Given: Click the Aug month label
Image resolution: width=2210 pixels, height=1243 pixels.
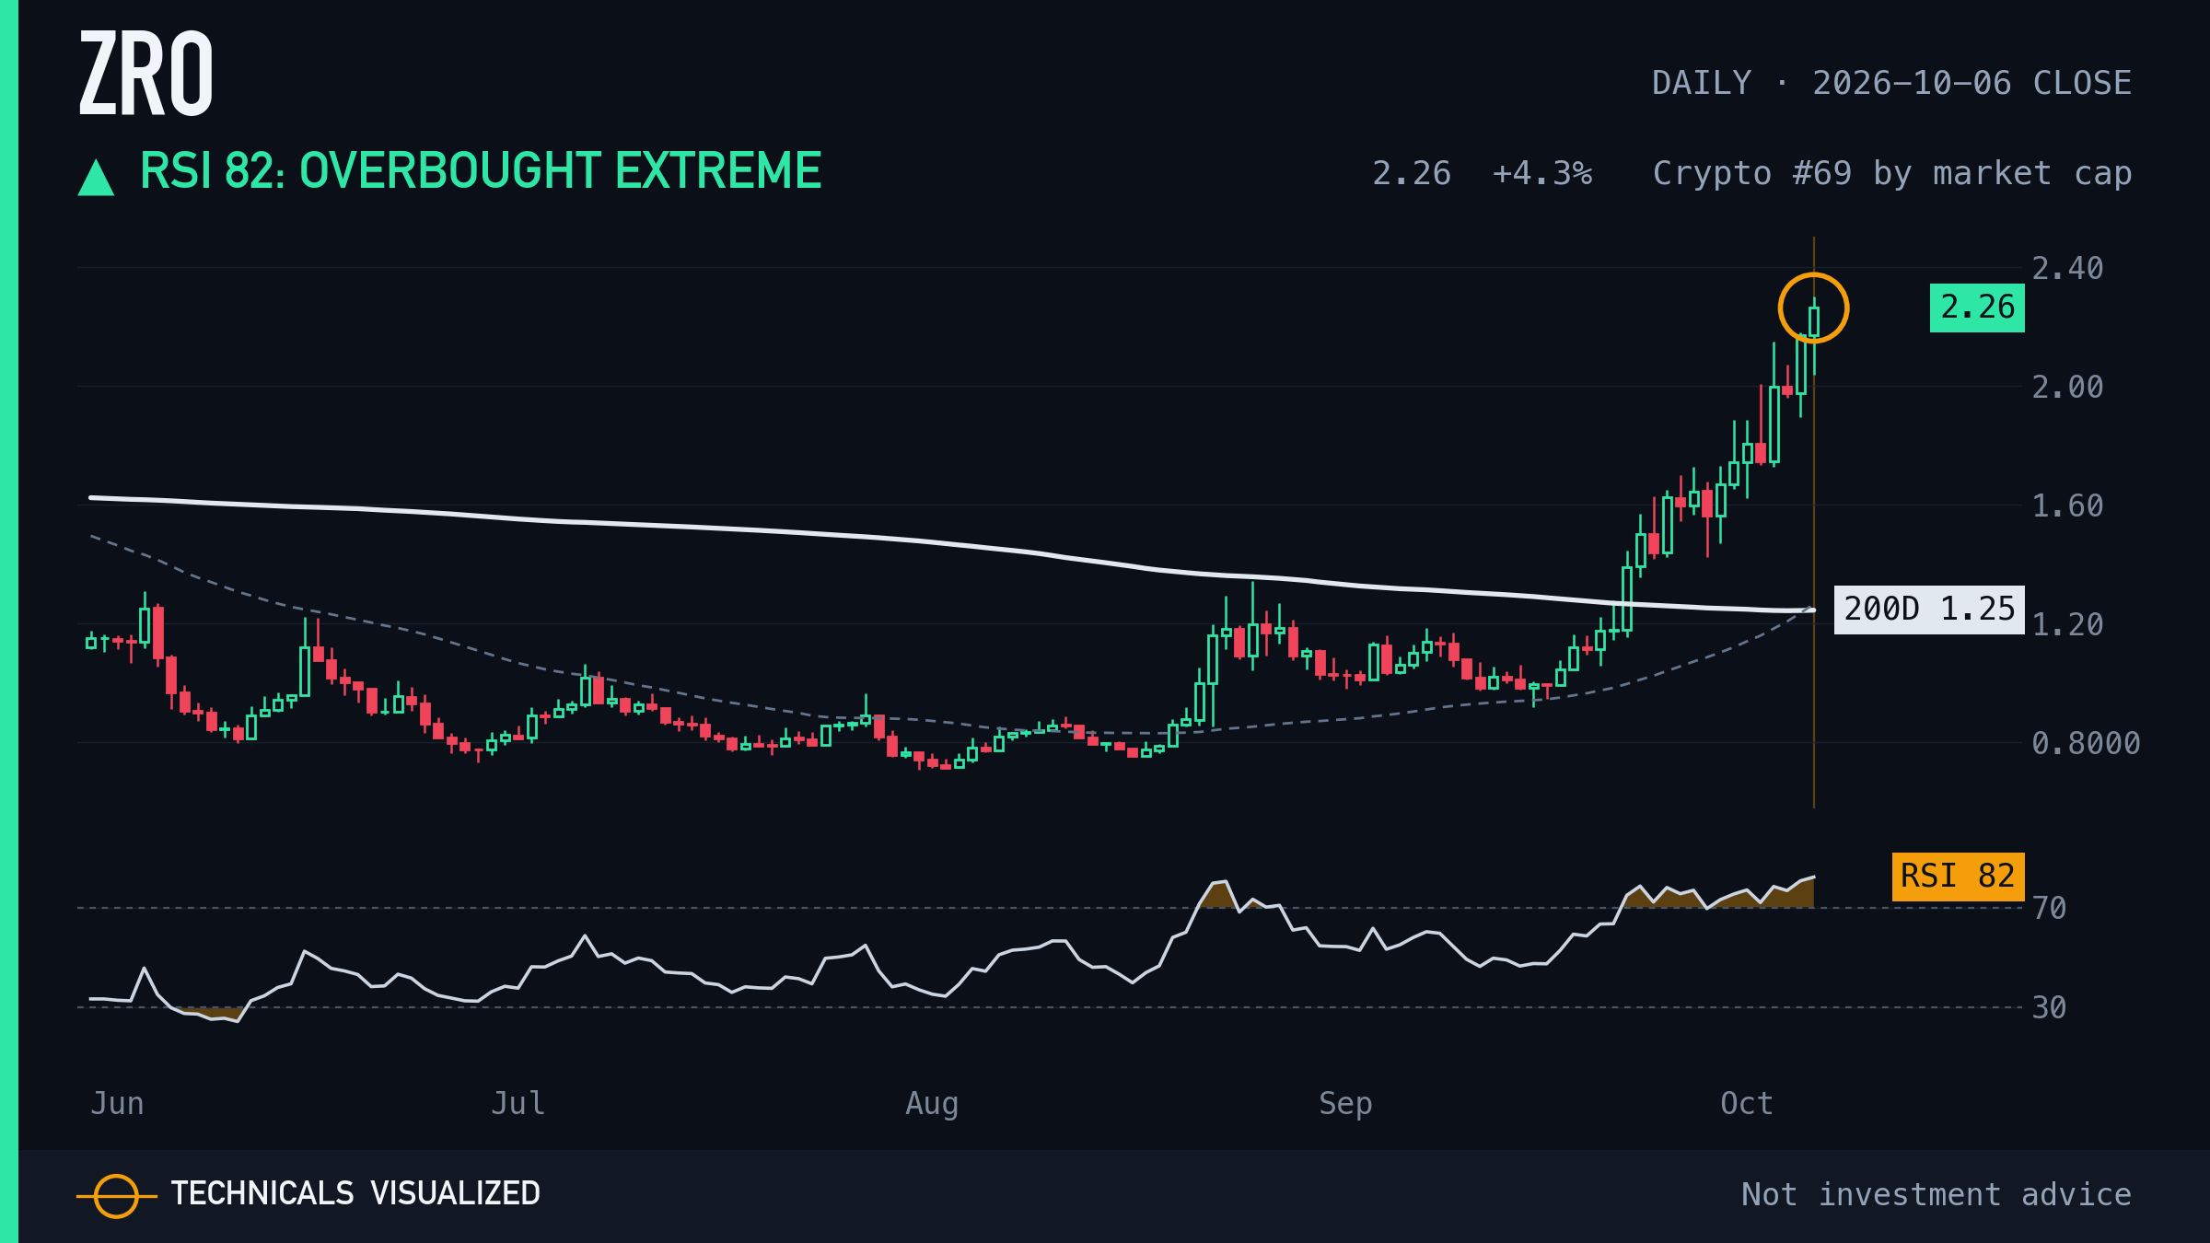Looking at the screenshot, I should (x=932, y=1103).
